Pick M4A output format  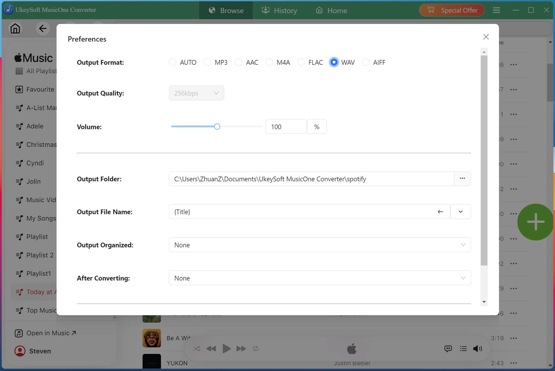click(x=269, y=62)
